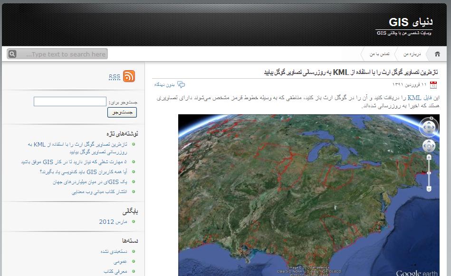Click the speech bubble comments icon

point(181,85)
